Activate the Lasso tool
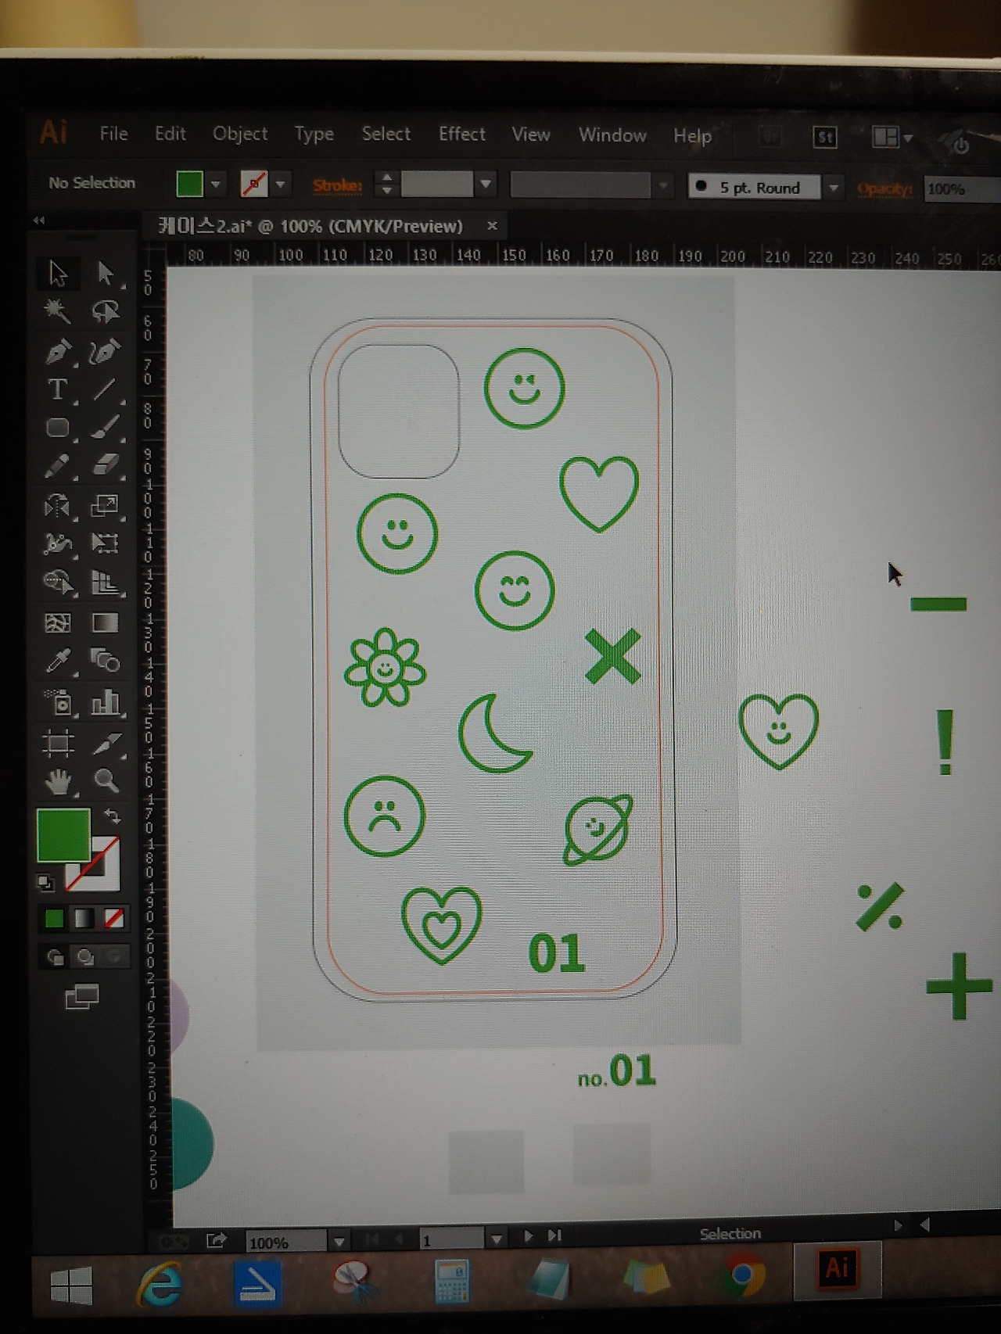1001x1334 pixels. [106, 311]
